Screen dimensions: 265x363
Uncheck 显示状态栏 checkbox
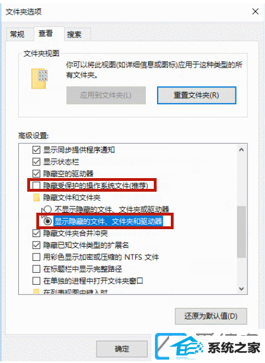(36, 162)
